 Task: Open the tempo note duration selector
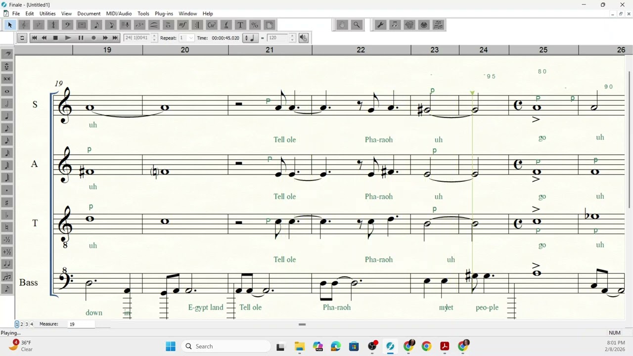point(251,38)
